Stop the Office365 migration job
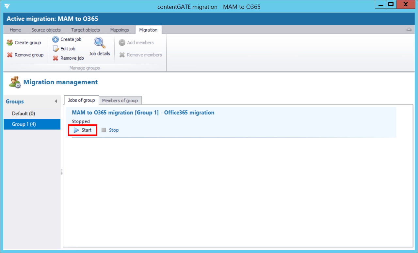Screen dimensions: 418x253 point(110,130)
